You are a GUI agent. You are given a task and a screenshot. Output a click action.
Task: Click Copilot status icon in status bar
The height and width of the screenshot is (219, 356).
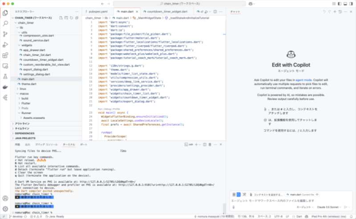pos(306,216)
